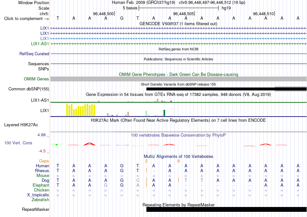Click the chr5:96,448,497-96,448,512 (16 bp) coordinates

212,3
